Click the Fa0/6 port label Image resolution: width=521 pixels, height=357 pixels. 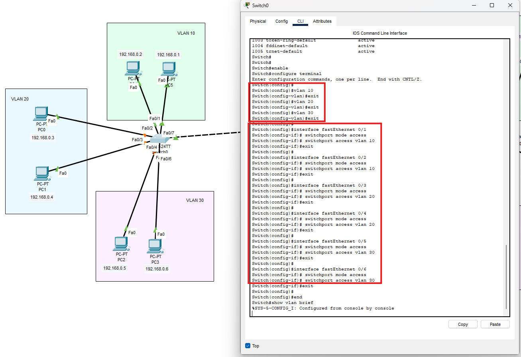tap(166, 159)
